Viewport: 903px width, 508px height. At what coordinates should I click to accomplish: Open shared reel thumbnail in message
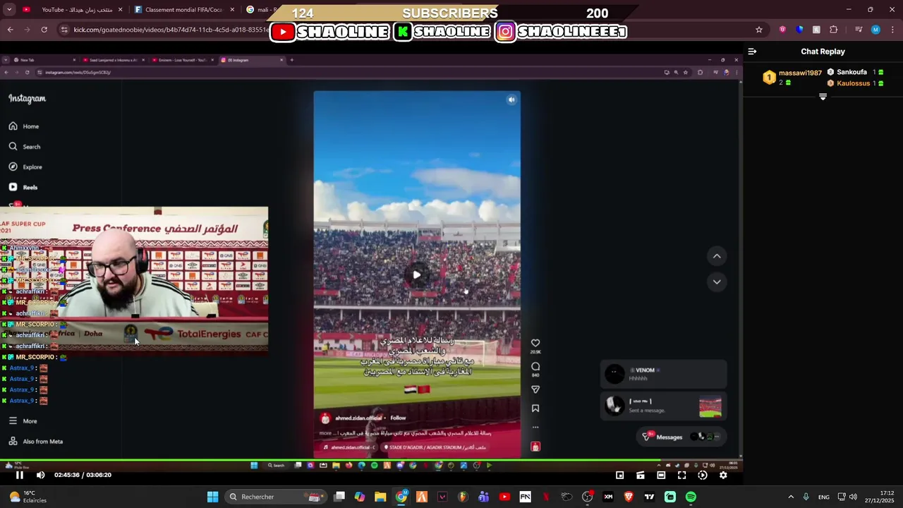710,407
